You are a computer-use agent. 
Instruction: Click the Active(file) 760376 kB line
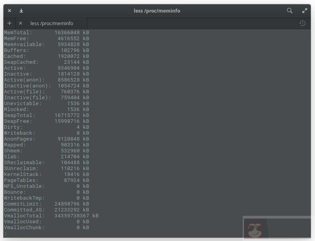(47, 91)
